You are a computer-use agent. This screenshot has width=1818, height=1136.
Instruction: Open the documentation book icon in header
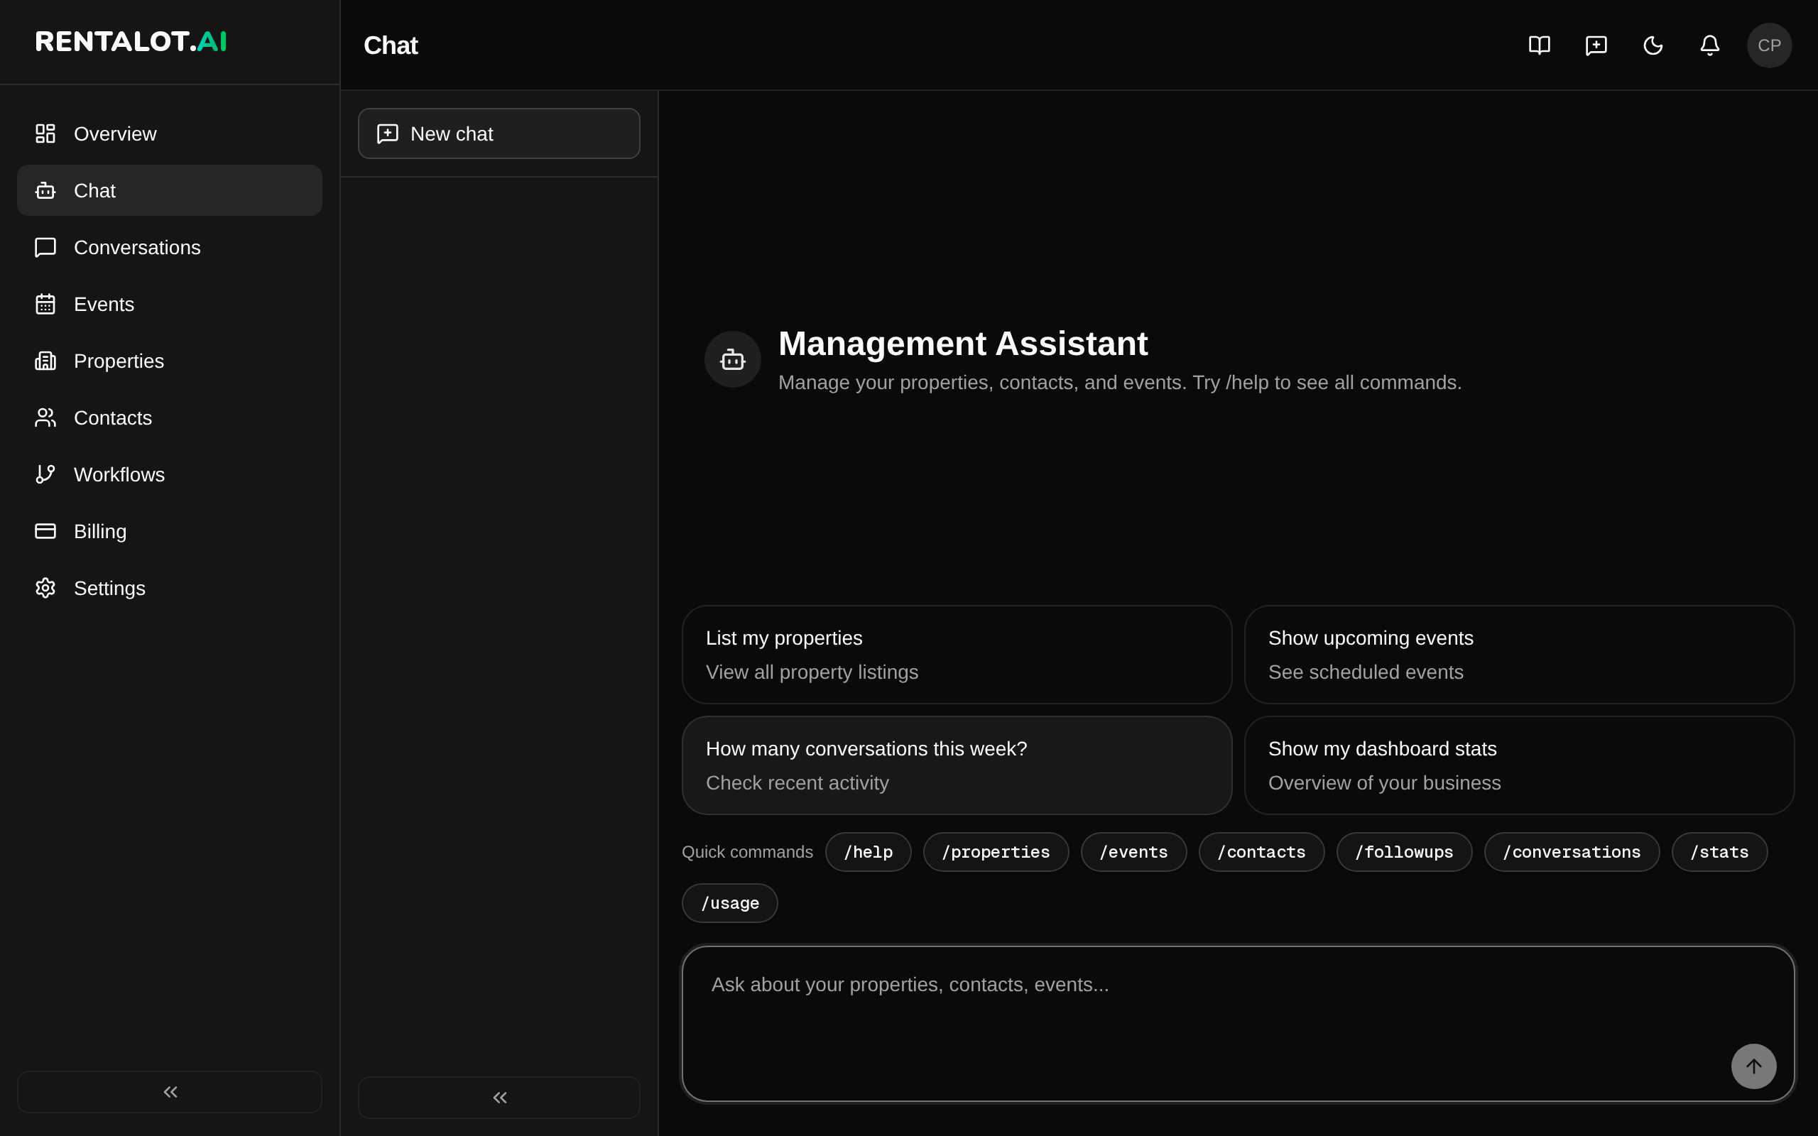pos(1540,45)
